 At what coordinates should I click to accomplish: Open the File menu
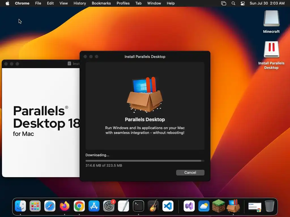coord(38,3)
